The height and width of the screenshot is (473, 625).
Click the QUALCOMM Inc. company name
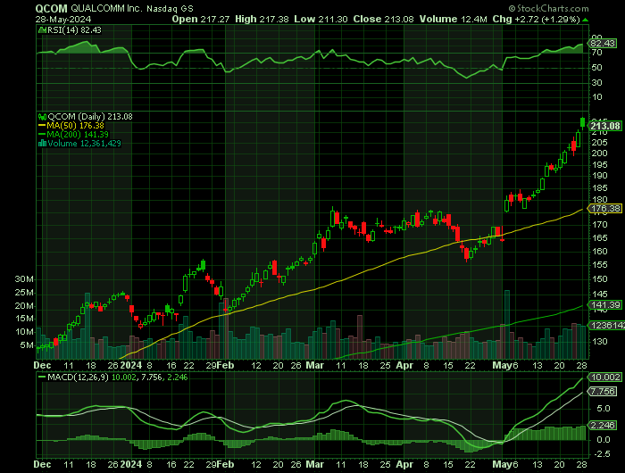106,8
